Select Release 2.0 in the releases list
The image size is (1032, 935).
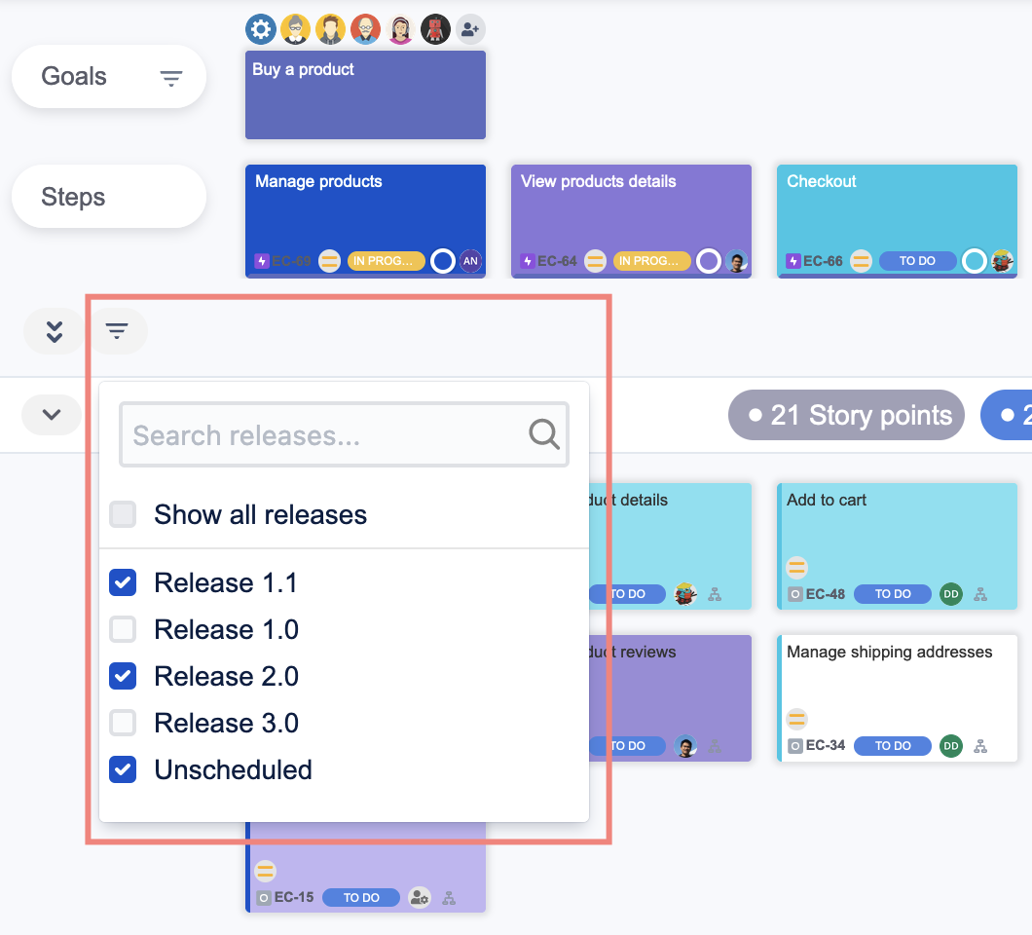click(226, 676)
